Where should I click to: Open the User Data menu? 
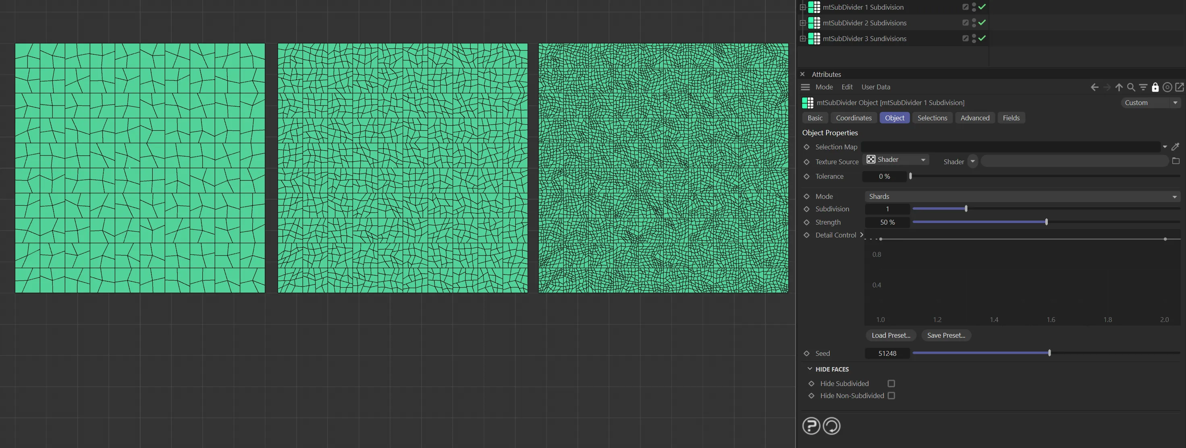[875, 87]
